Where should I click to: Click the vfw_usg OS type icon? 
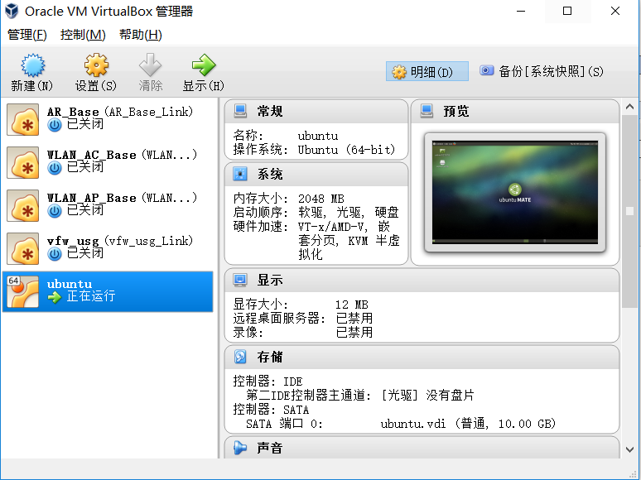click(23, 249)
